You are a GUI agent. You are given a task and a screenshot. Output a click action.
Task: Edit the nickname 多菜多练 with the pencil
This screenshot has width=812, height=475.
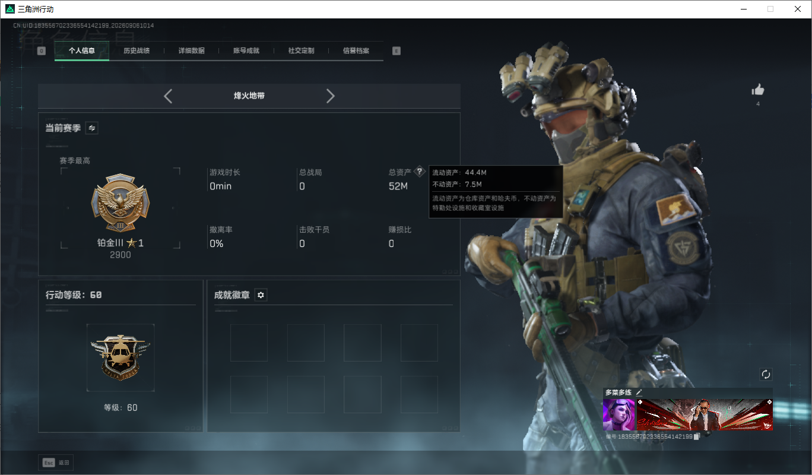(639, 392)
